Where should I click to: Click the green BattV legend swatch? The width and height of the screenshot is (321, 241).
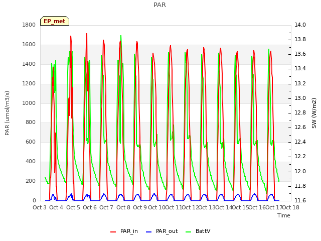coord(189,232)
